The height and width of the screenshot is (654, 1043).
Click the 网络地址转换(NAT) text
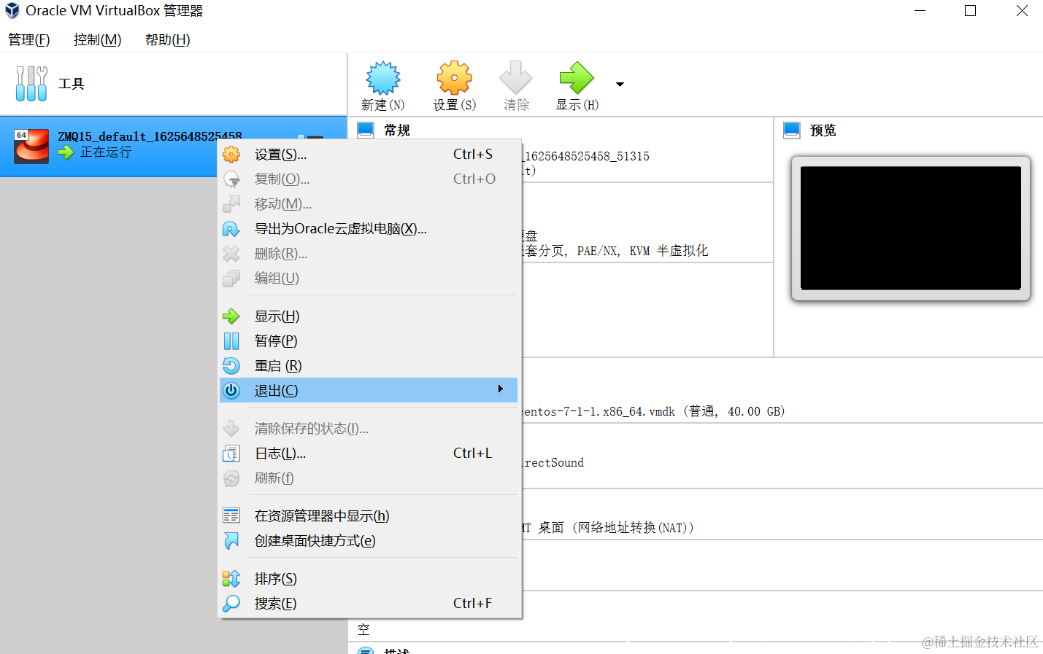[633, 528]
